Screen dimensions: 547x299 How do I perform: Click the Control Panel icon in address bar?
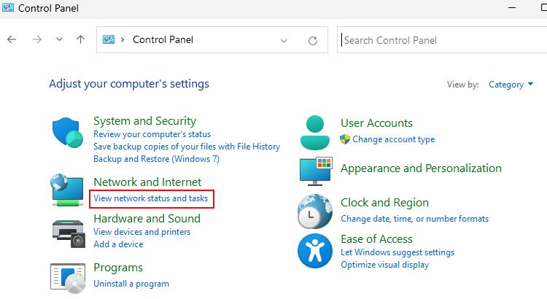109,39
